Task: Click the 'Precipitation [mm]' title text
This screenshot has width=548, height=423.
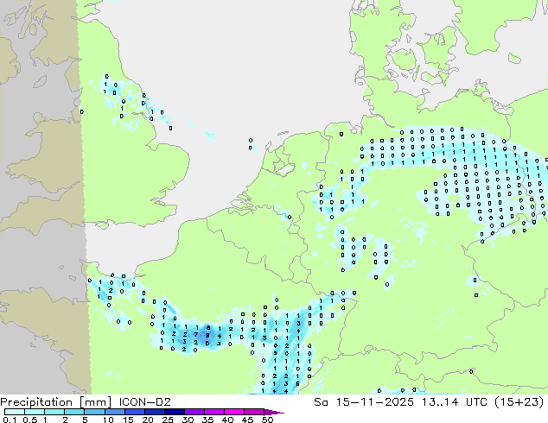Action: pyautogui.click(x=56, y=402)
